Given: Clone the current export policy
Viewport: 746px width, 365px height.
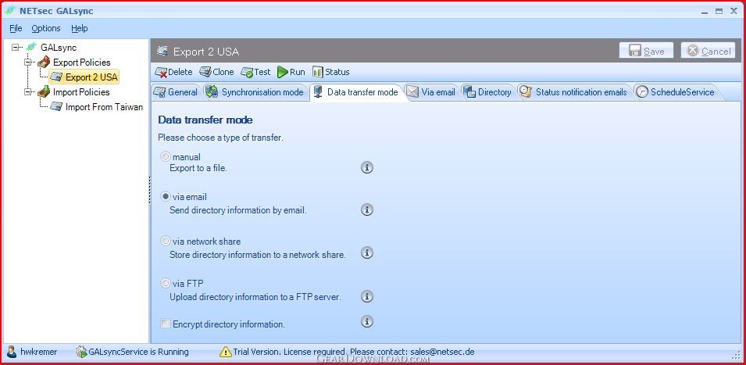Looking at the screenshot, I should [216, 72].
